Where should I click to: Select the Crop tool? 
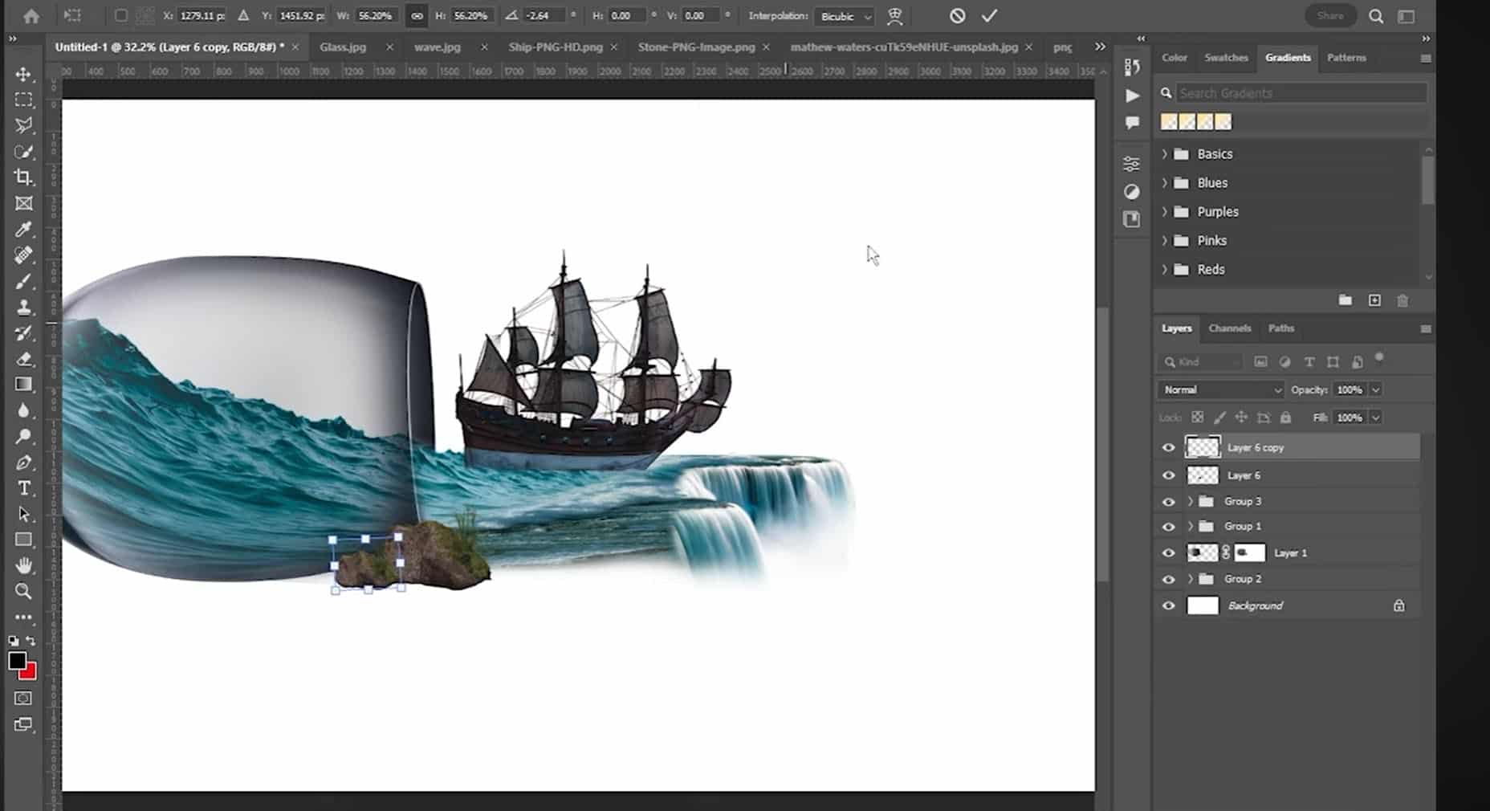[23, 177]
